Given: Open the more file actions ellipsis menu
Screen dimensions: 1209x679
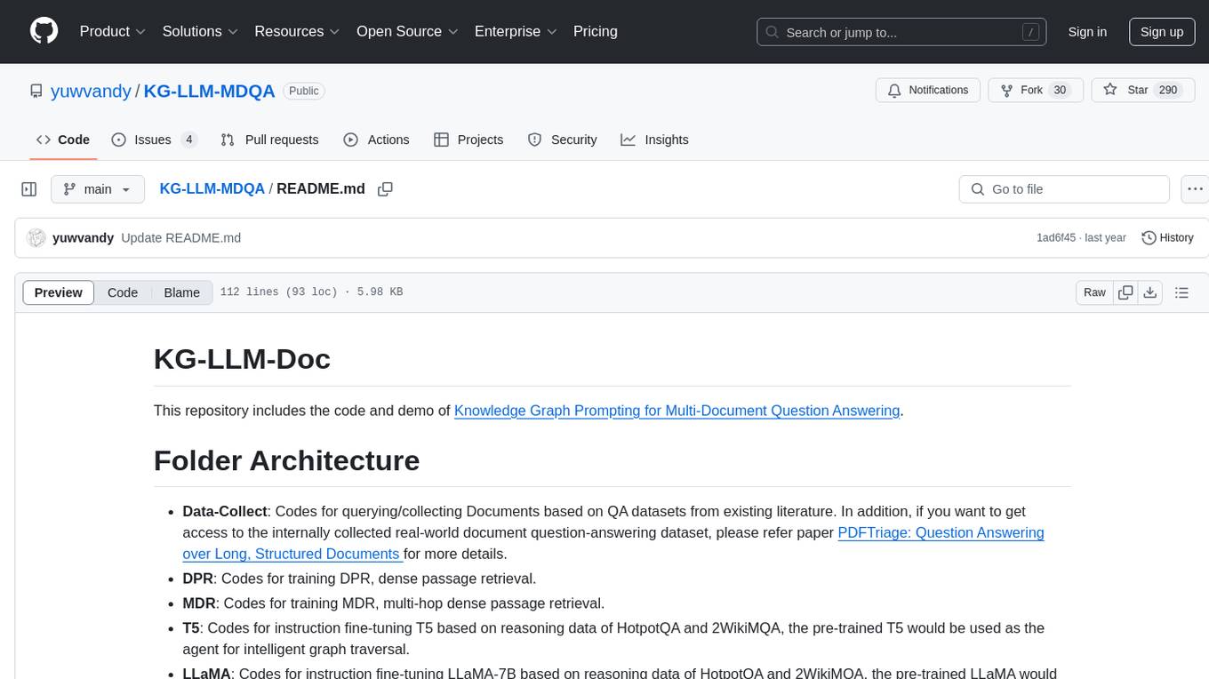Looking at the screenshot, I should point(1195,189).
